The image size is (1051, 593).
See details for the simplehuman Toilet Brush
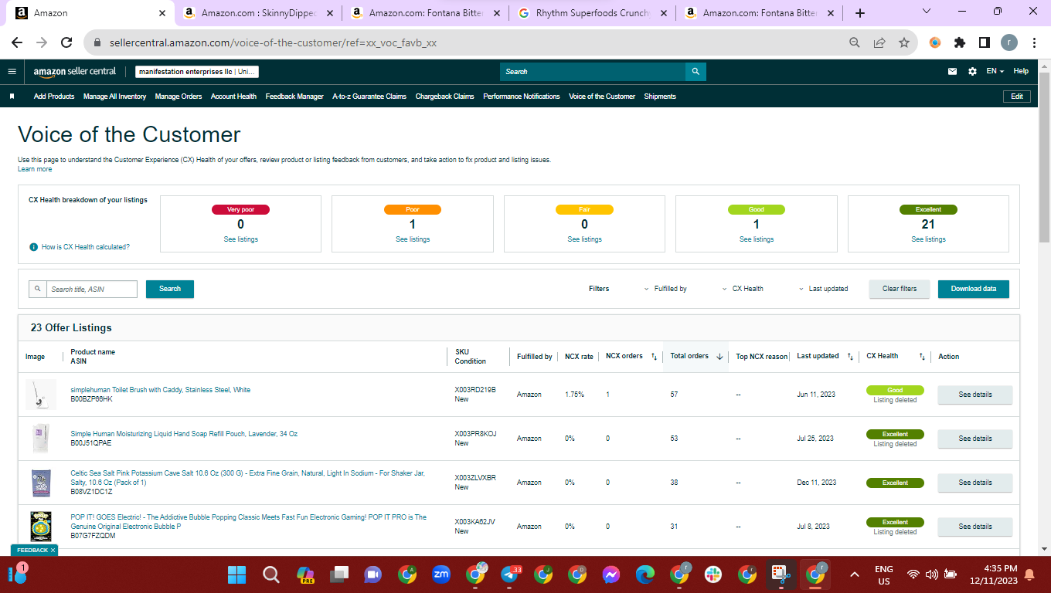pos(975,395)
